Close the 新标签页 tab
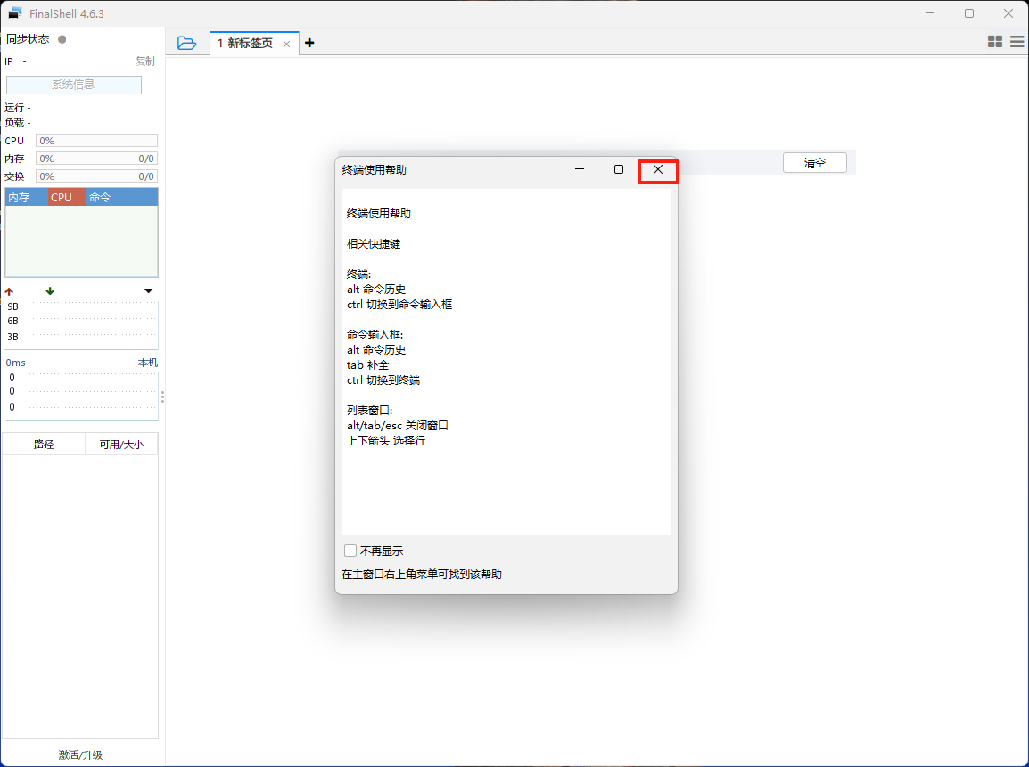 click(x=287, y=44)
